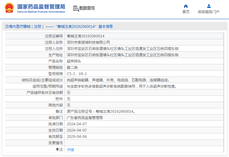Click the 注册证编号 field label
Viewport: 229px width, 157px height.
(x=54, y=36)
